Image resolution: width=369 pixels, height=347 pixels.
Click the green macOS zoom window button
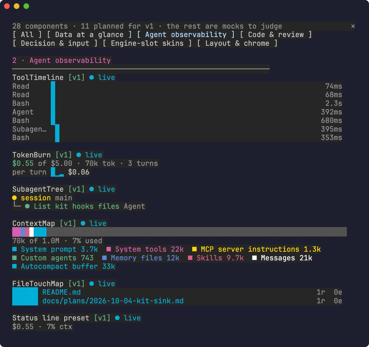tap(26, 6)
